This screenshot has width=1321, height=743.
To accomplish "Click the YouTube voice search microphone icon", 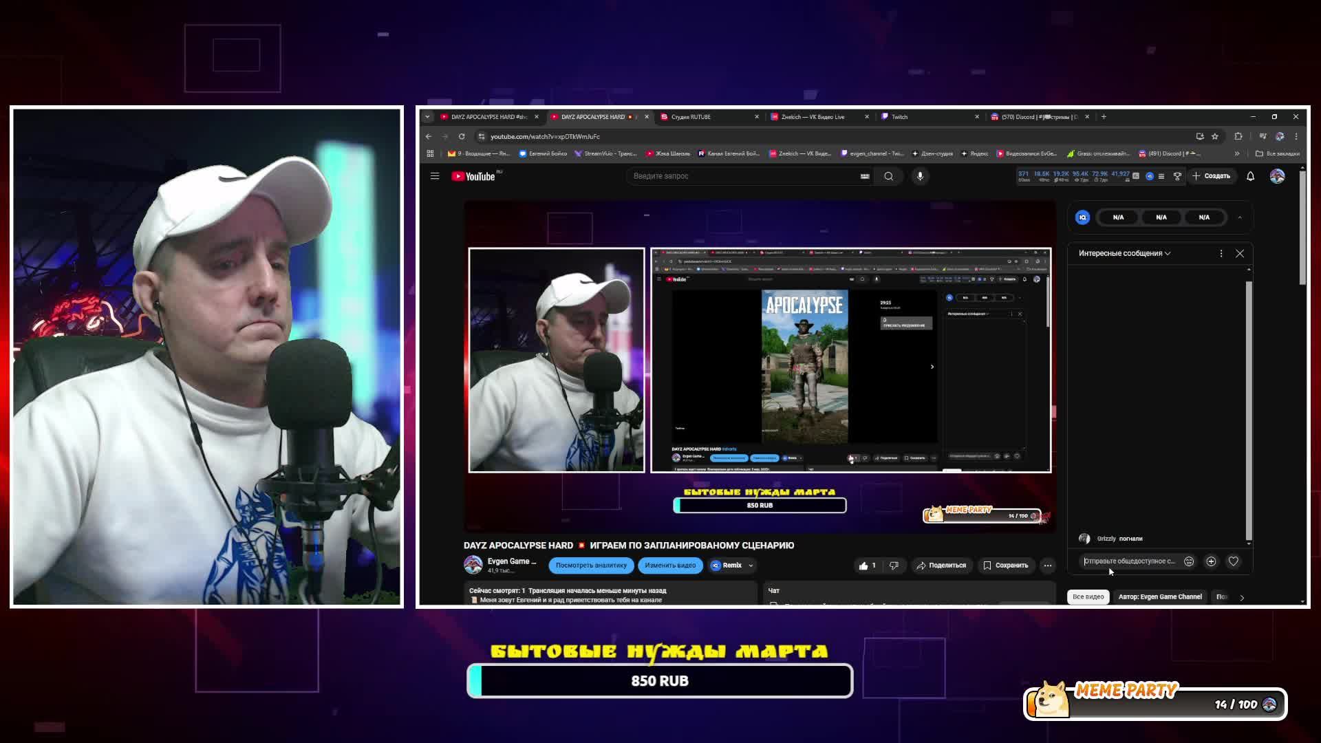I will coord(920,176).
